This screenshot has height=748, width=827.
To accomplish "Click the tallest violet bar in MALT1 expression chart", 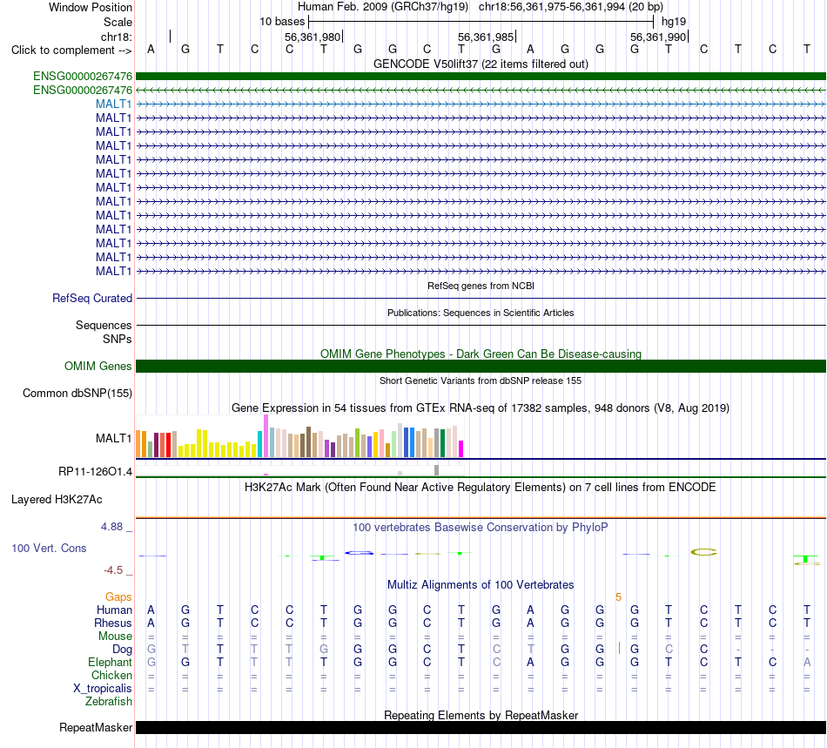I will tap(266, 435).
